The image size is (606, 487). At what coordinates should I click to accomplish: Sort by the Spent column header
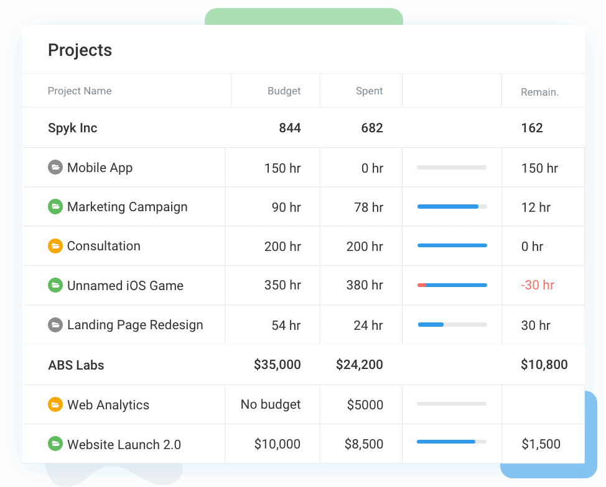click(369, 91)
